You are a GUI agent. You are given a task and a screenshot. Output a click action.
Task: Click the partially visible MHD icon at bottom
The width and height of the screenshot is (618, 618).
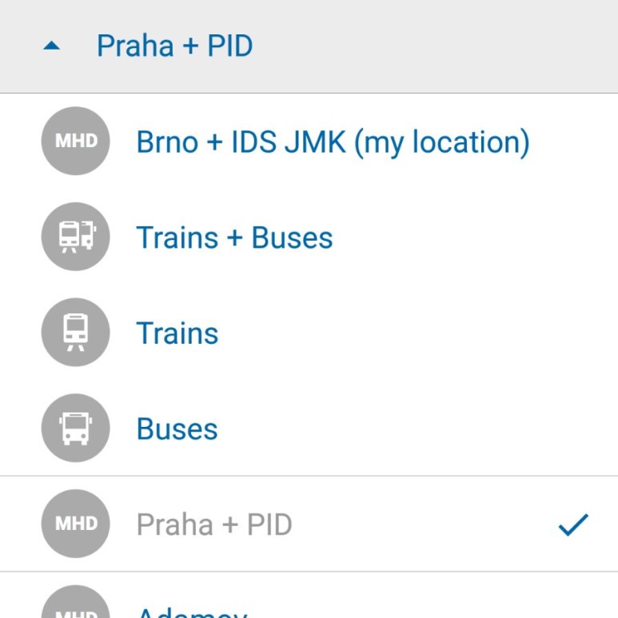click(x=75, y=602)
